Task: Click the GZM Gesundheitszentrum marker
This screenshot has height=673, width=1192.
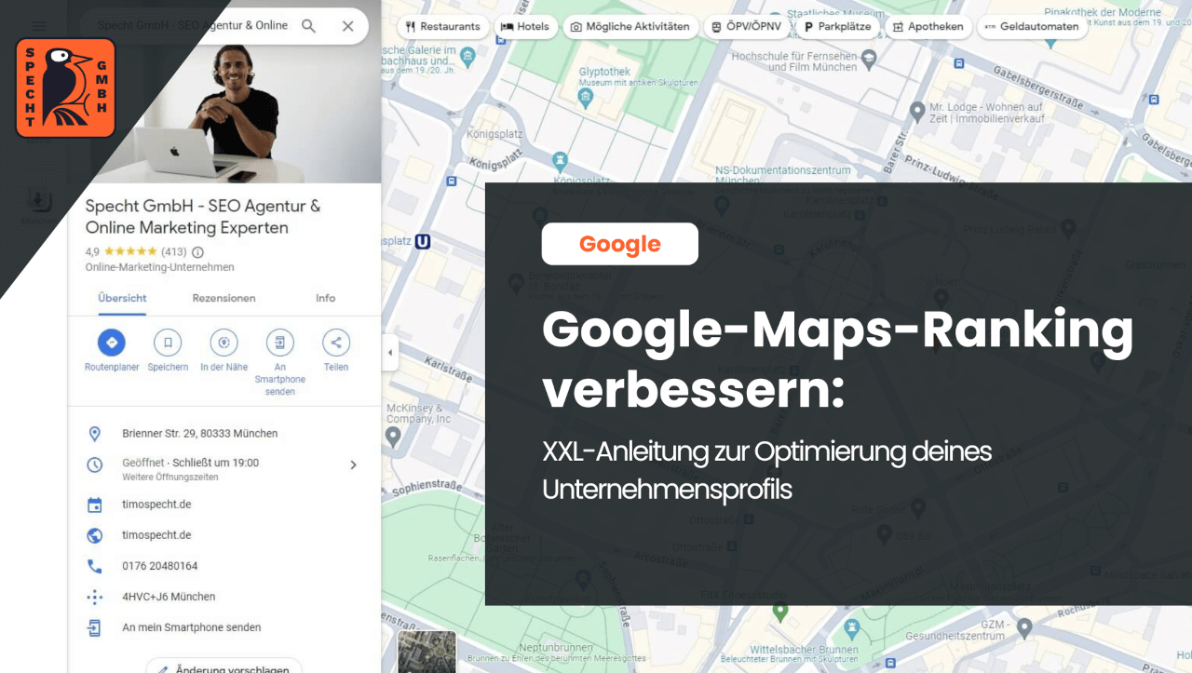Action: pos(1023,628)
